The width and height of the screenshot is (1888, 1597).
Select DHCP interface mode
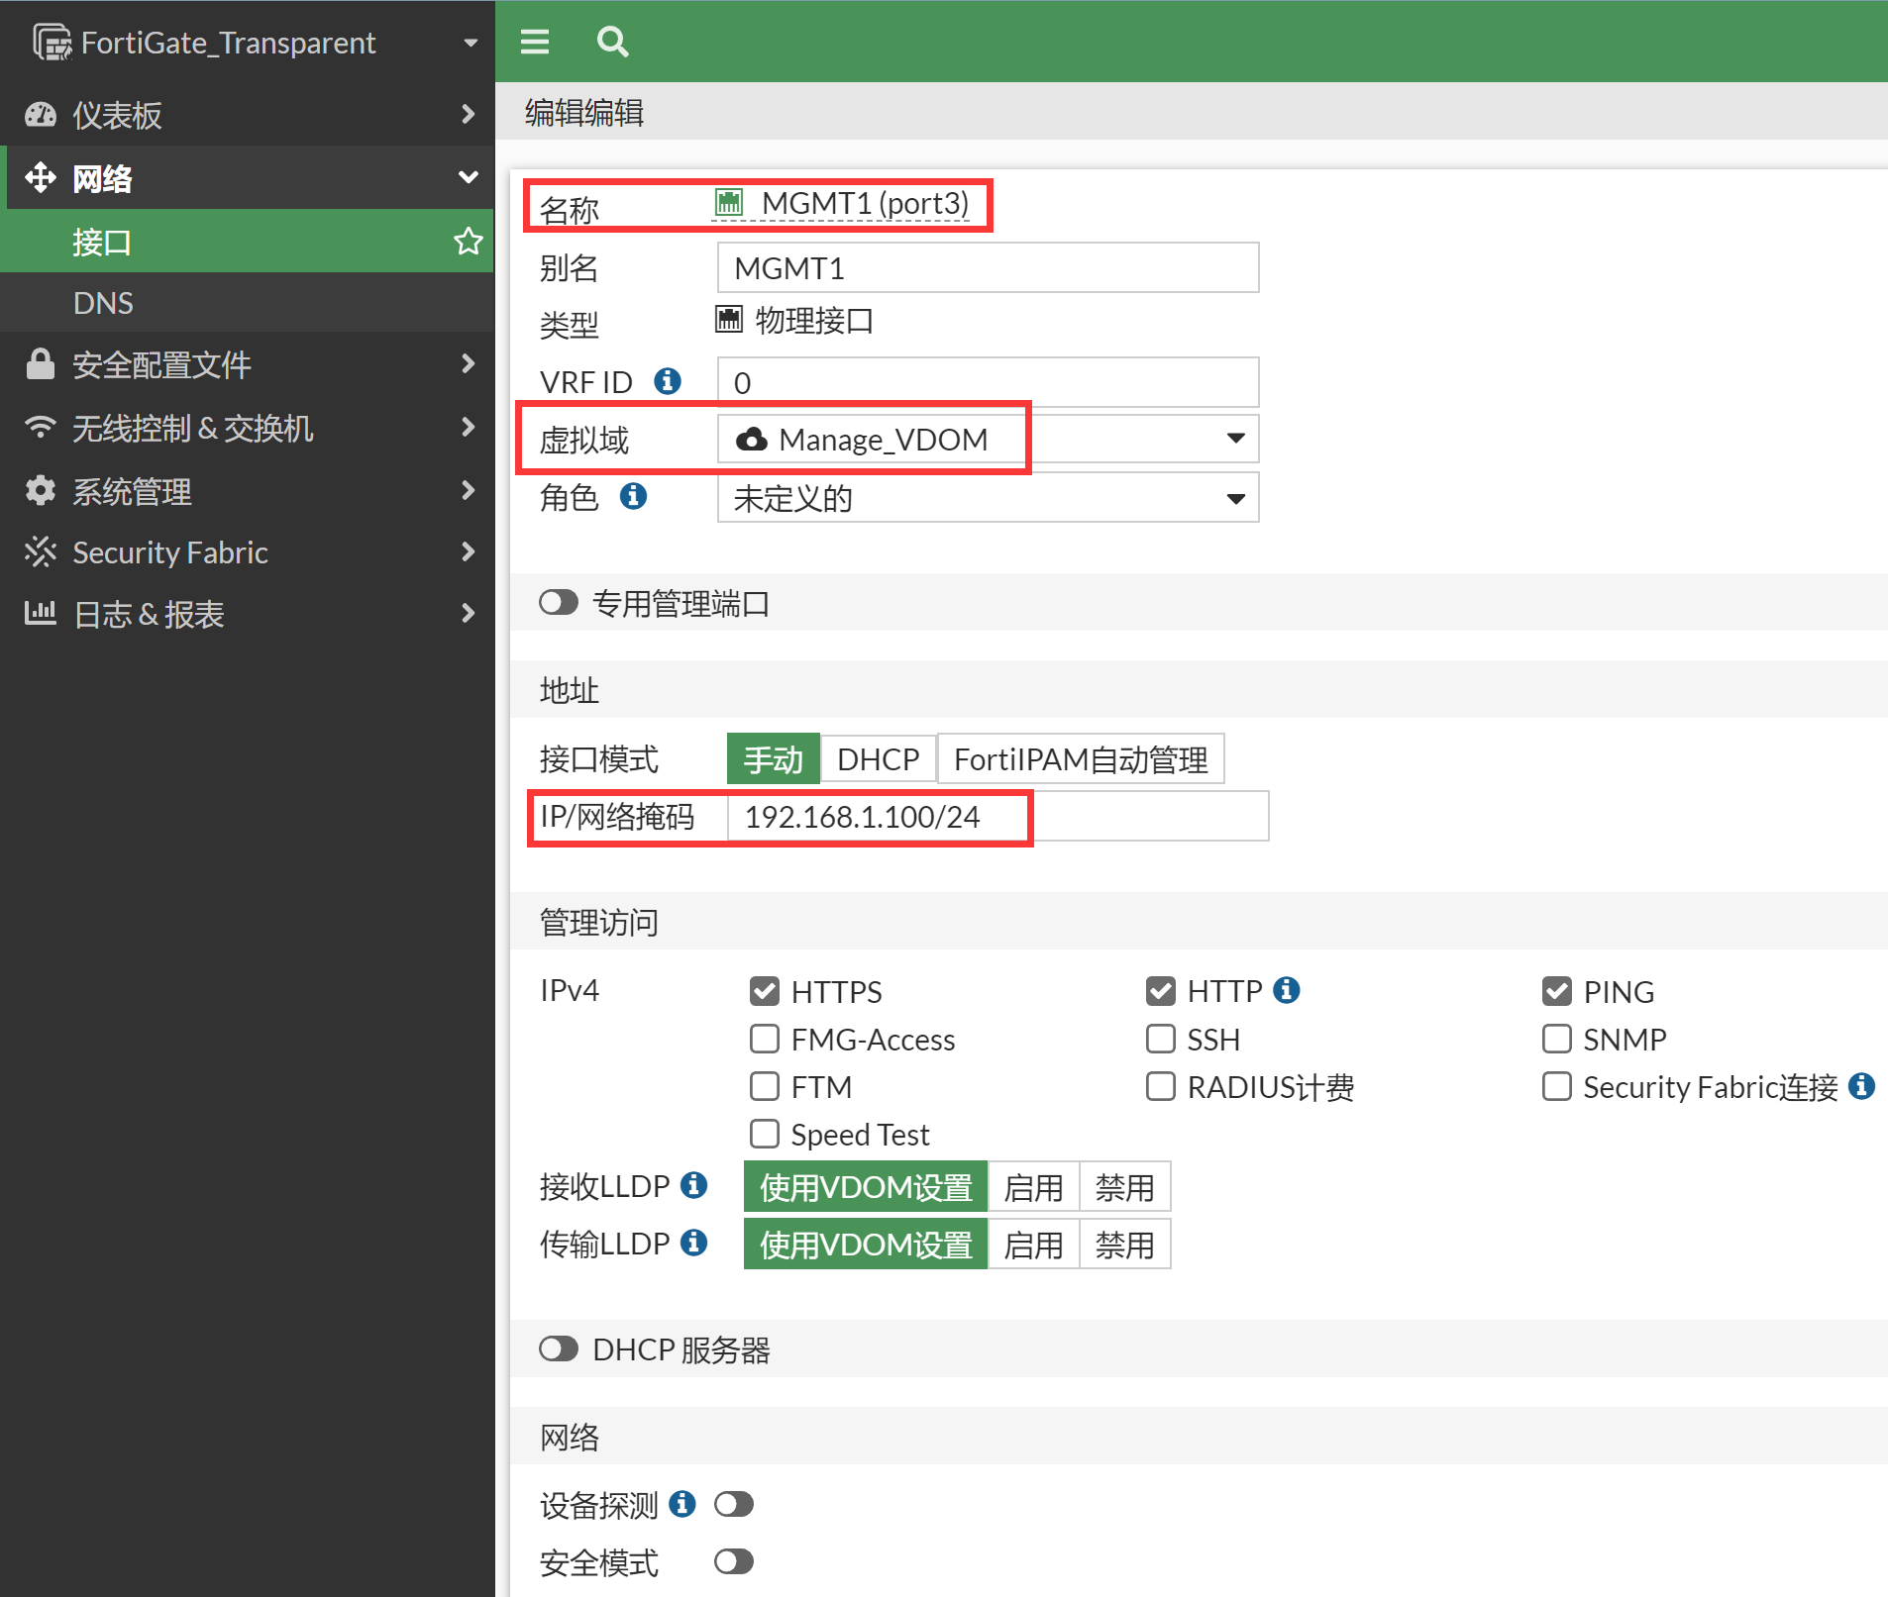click(878, 759)
